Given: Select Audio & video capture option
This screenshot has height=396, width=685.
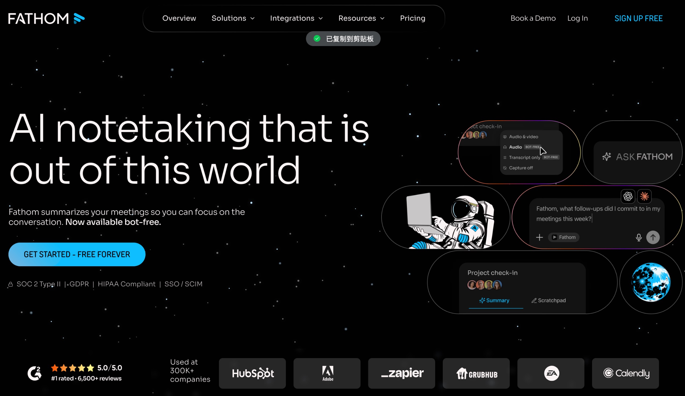Looking at the screenshot, I should (x=523, y=137).
